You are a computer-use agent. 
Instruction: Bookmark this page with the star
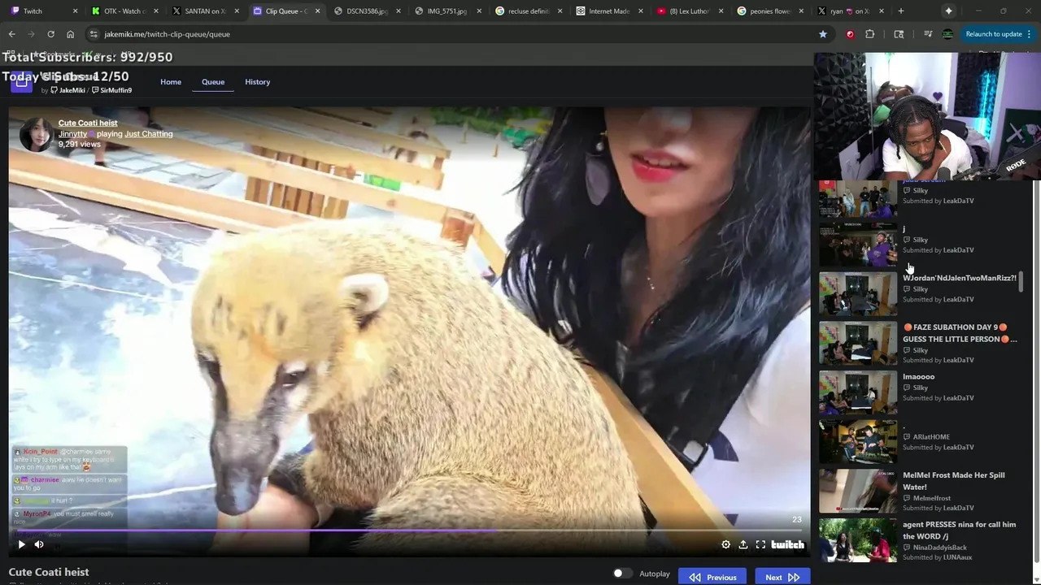(823, 34)
